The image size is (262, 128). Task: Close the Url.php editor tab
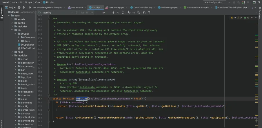coord(102,7)
